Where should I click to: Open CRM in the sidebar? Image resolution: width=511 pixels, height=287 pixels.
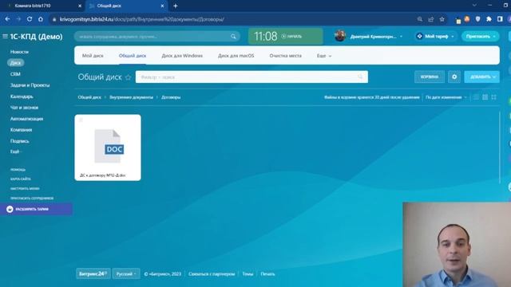[x=15, y=74]
